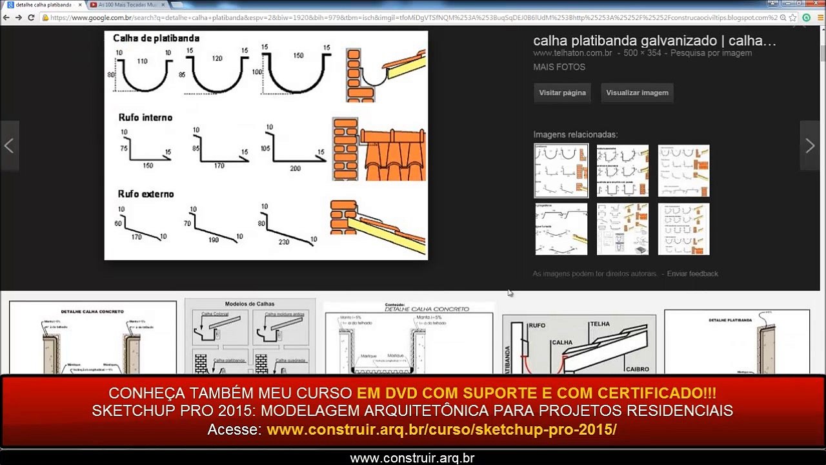Viewport: 826px width, 465px height.
Task: Close the 'detalhe calha platibanda' tab
Action: (80, 5)
